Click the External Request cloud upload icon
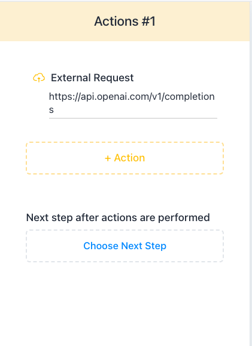252x346 pixels. pos(39,78)
